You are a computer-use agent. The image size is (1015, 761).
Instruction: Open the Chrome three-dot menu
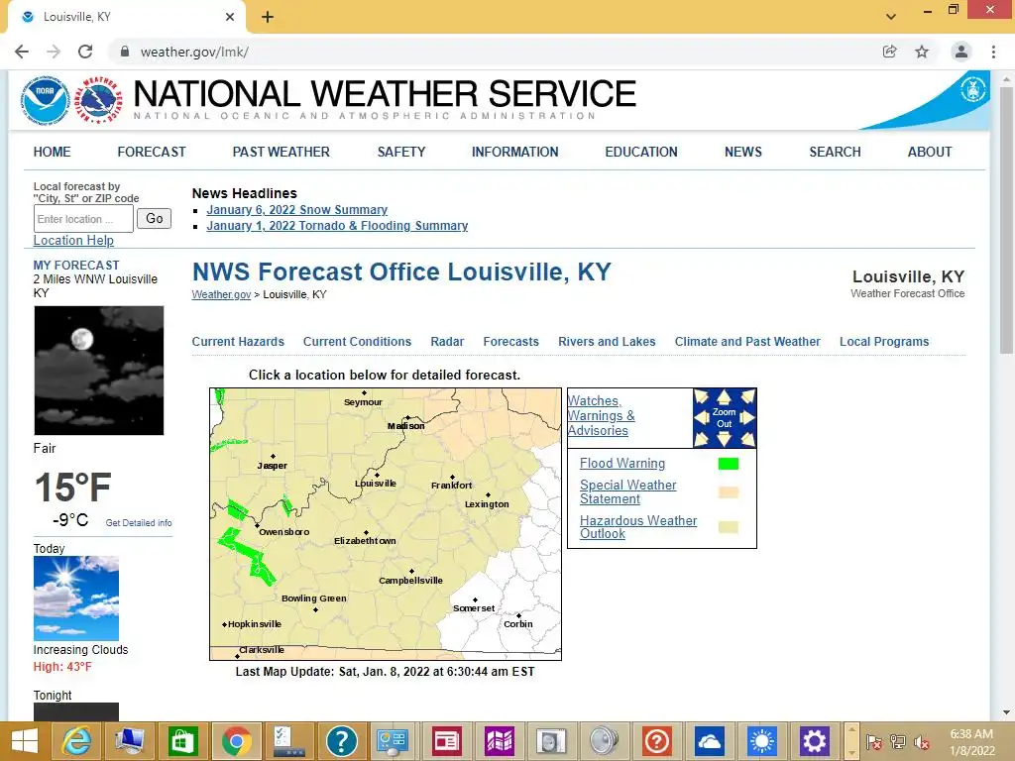(993, 52)
